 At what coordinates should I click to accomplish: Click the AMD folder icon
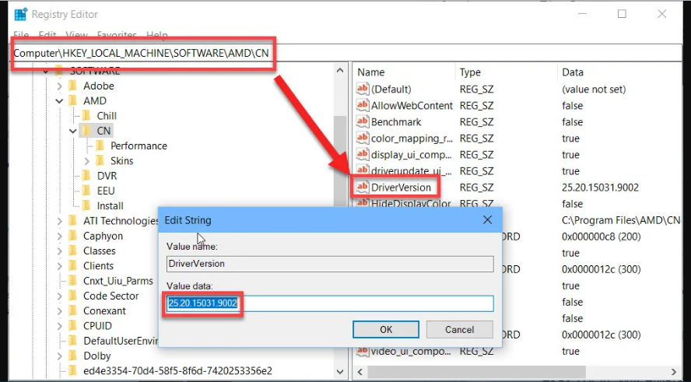coord(73,100)
